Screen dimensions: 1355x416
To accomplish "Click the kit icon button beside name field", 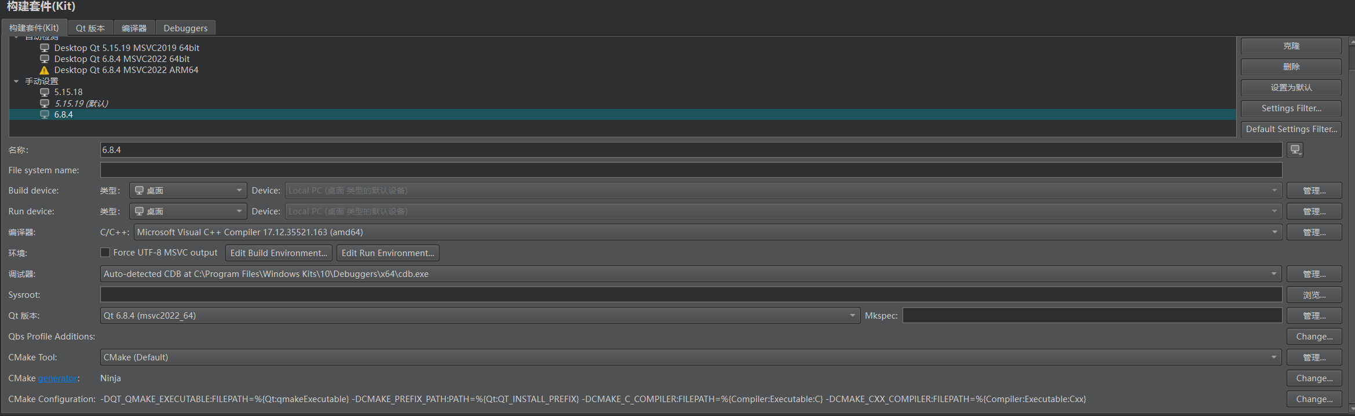I will (x=1295, y=150).
